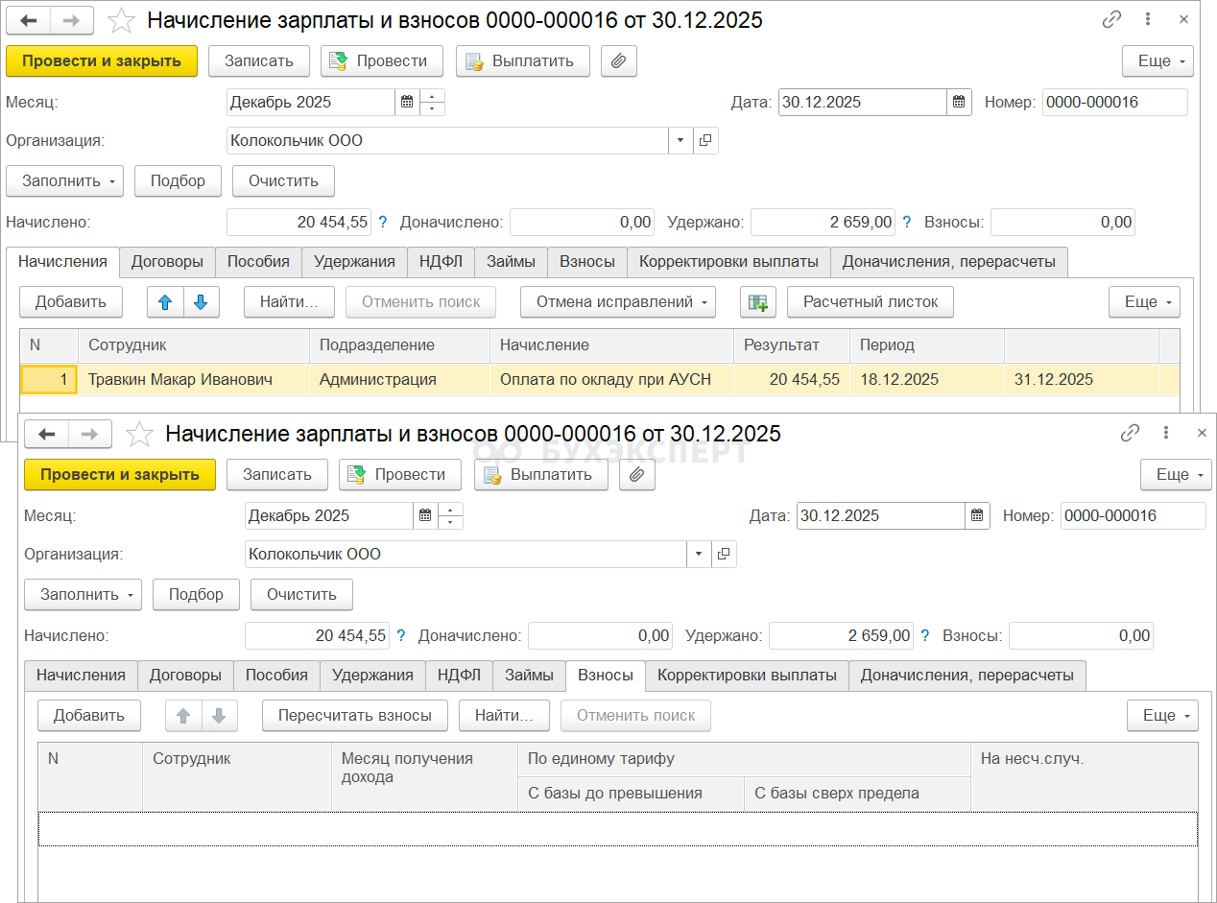
Task: Click the table icon left of Расчетный листок
Action: pyautogui.click(x=757, y=302)
